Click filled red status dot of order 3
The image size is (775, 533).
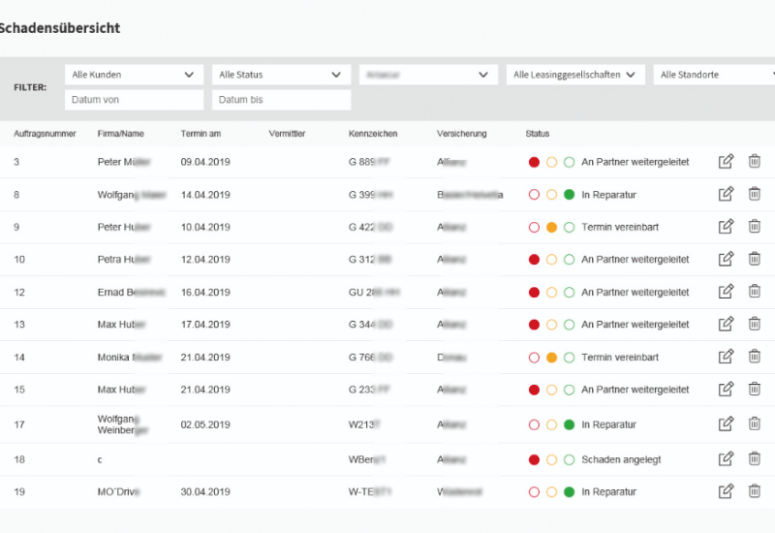(x=534, y=162)
